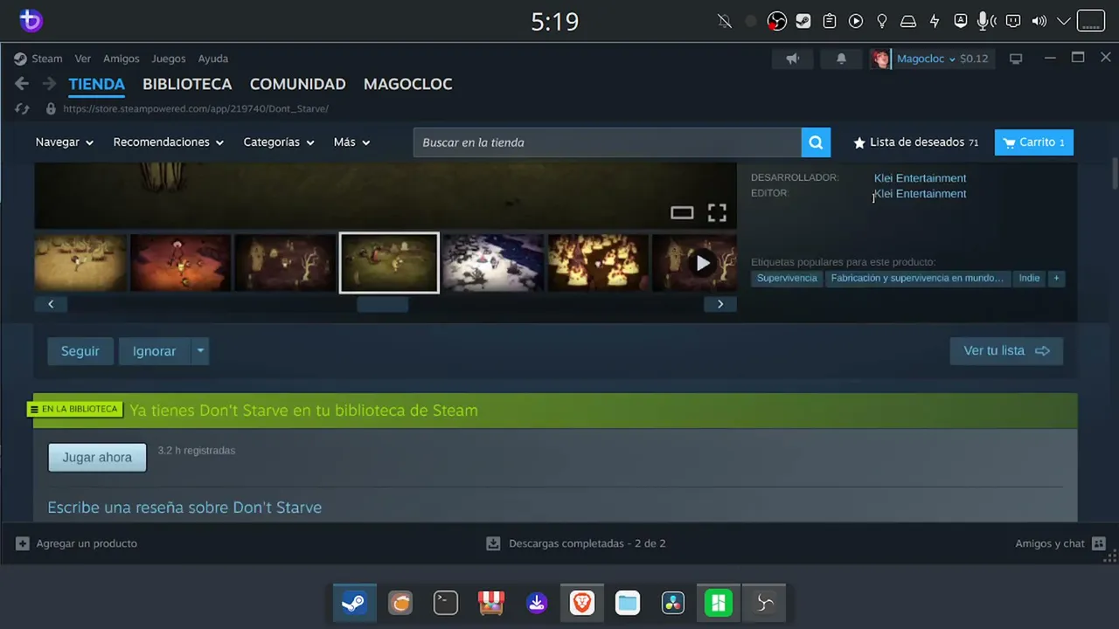The height and width of the screenshot is (629, 1119).
Task: Open the grey OBS icon in the taskbar
Action: click(x=765, y=603)
